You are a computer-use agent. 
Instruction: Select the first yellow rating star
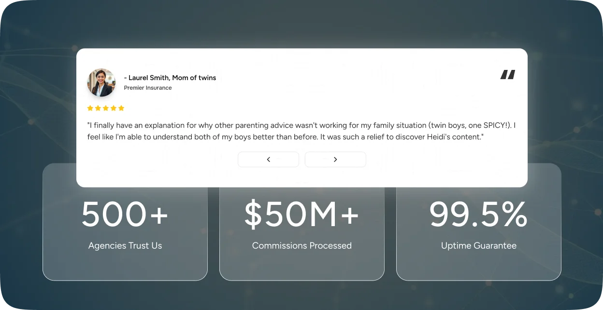[x=90, y=108]
